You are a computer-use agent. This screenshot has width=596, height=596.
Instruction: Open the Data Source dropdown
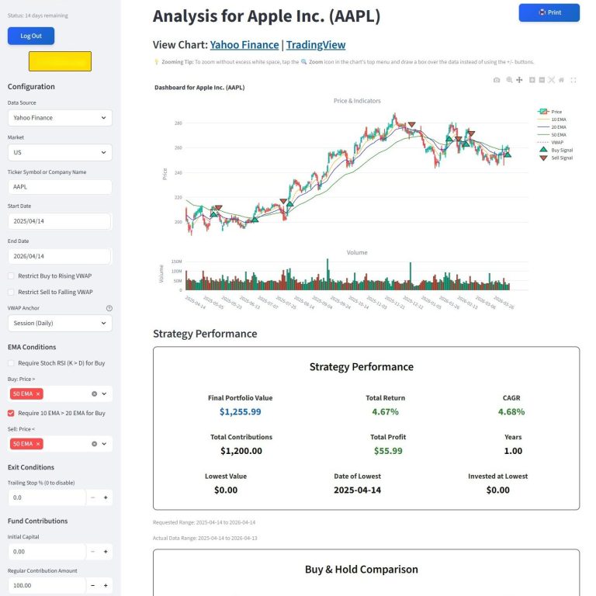pyautogui.click(x=60, y=118)
